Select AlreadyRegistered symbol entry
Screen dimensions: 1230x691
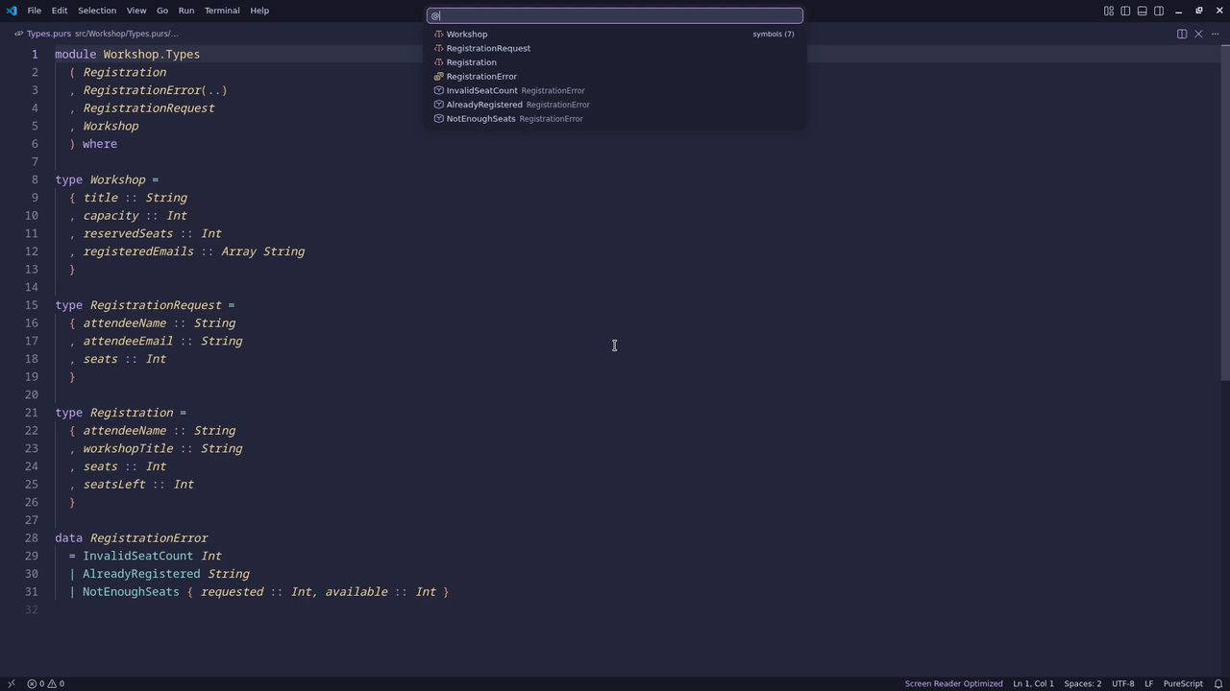pos(615,105)
